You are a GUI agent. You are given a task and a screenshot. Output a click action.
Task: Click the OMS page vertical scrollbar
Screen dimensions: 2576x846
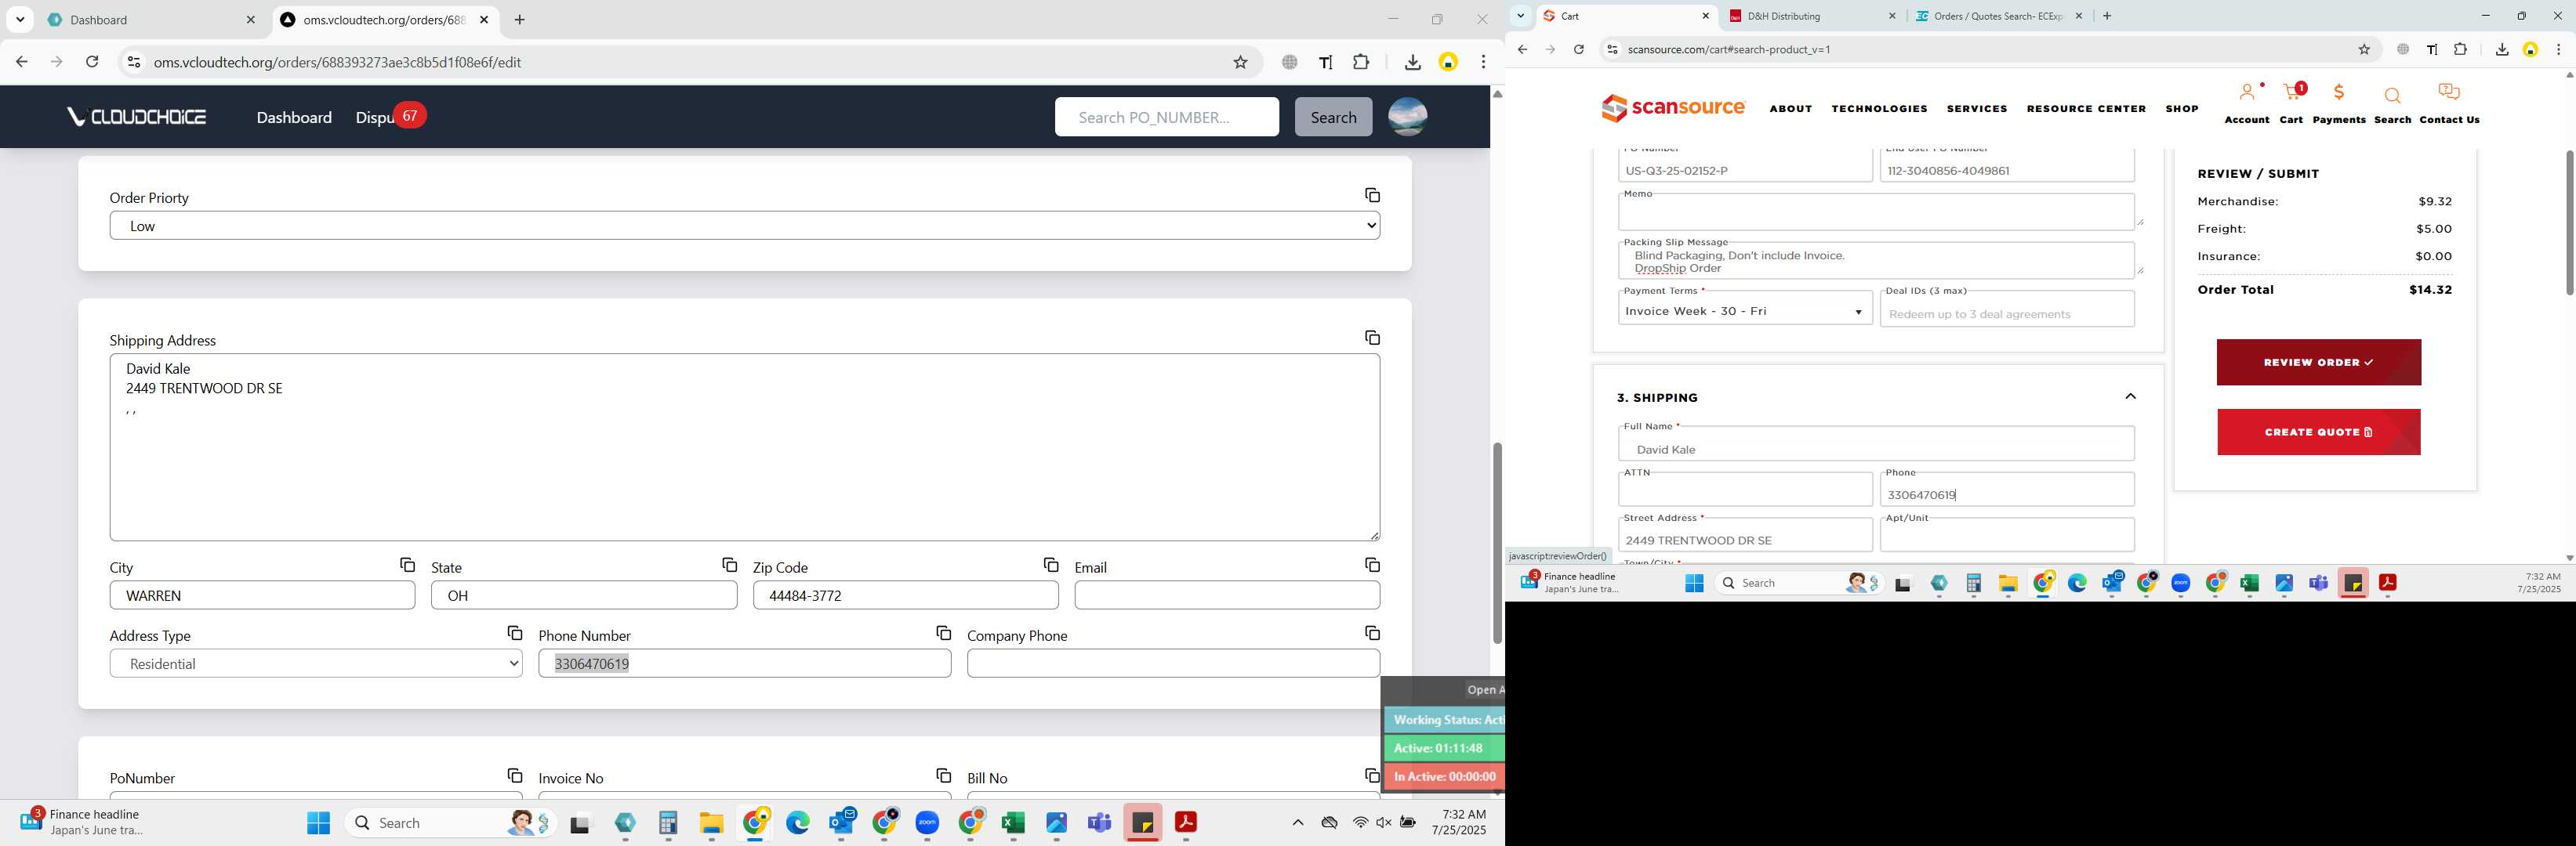click(1496, 544)
